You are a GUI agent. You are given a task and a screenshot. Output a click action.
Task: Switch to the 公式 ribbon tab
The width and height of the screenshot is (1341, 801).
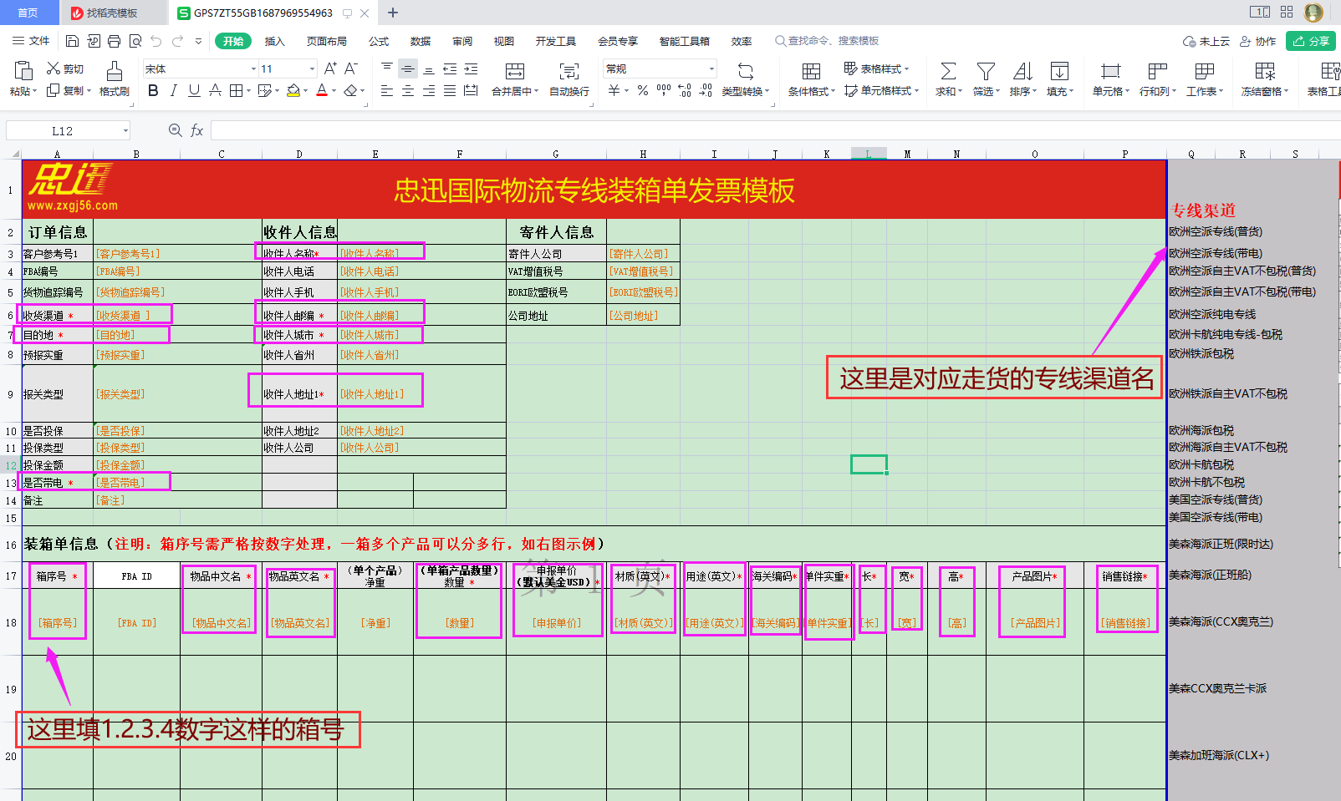point(378,40)
